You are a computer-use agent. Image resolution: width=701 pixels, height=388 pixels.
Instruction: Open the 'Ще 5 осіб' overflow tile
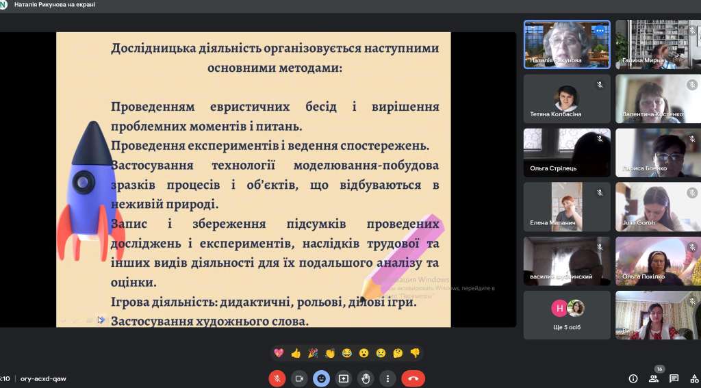coord(567,315)
